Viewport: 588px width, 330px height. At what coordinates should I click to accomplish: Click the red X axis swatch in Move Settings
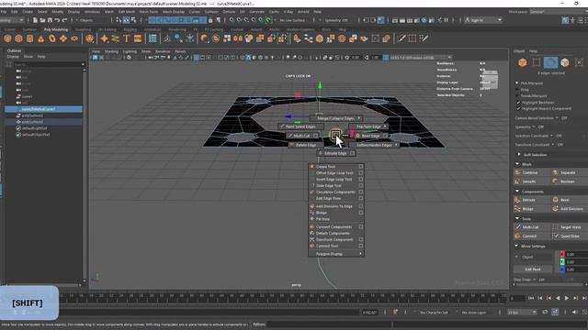coord(562,254)
